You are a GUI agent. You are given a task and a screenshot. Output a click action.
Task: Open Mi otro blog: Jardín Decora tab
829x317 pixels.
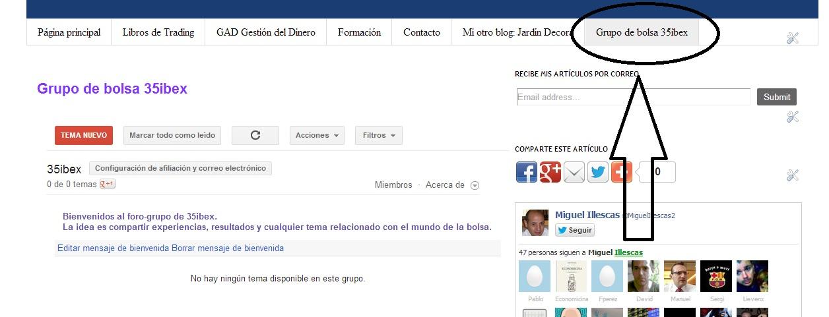[x=516, y=32]
